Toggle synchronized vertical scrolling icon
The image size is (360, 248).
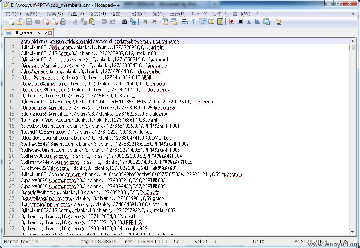165,22
